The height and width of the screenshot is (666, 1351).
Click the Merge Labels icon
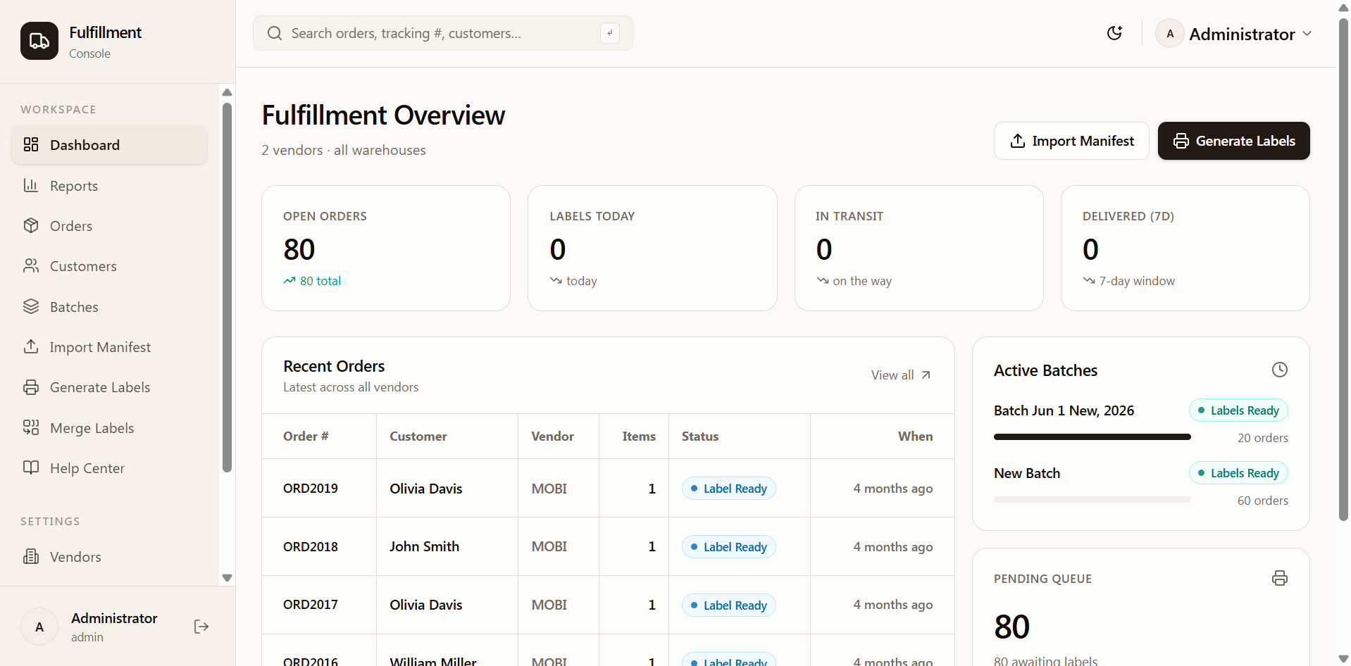(31, 427)
